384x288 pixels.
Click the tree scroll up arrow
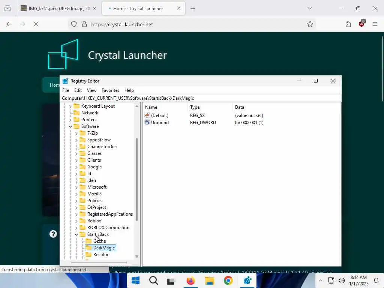[x=137, y=106]
